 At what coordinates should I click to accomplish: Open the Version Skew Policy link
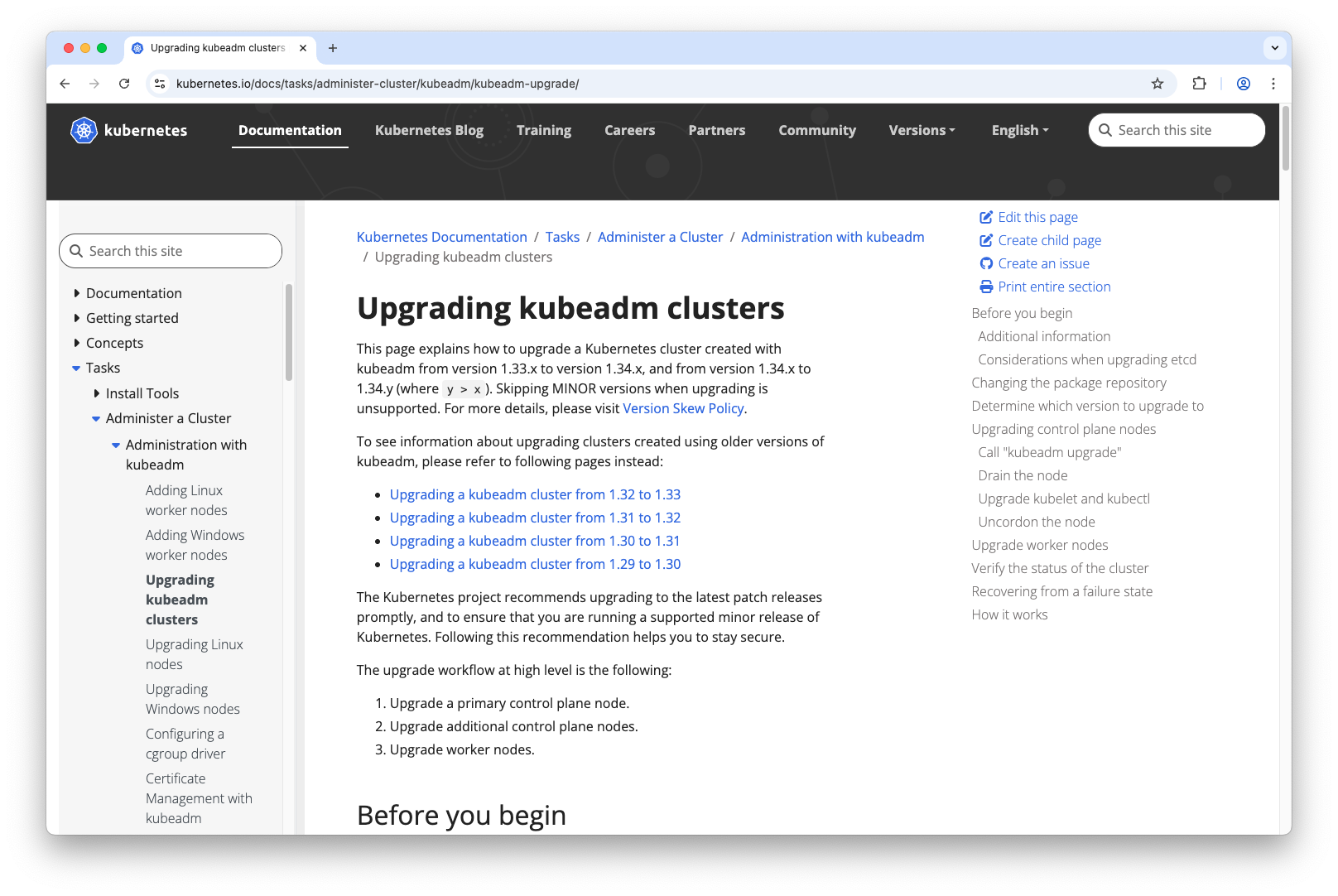(x=683, y=408)
